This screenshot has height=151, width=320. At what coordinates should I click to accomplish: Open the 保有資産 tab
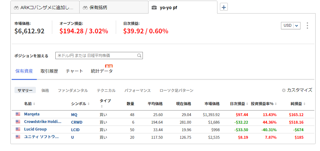click(x=24, y=71)
